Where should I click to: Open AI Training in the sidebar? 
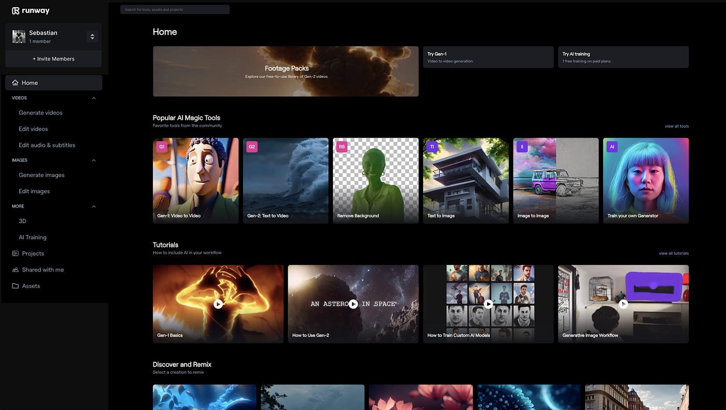(33, 237)
